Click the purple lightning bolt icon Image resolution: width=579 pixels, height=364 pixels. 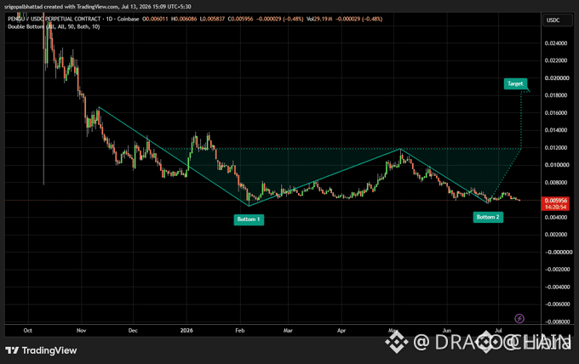(519, 318)
